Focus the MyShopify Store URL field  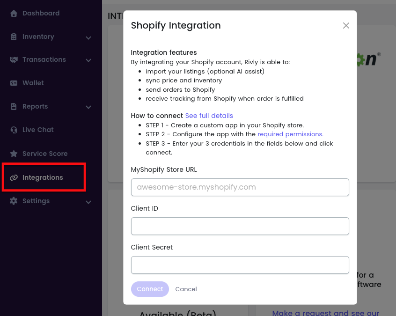240,187
